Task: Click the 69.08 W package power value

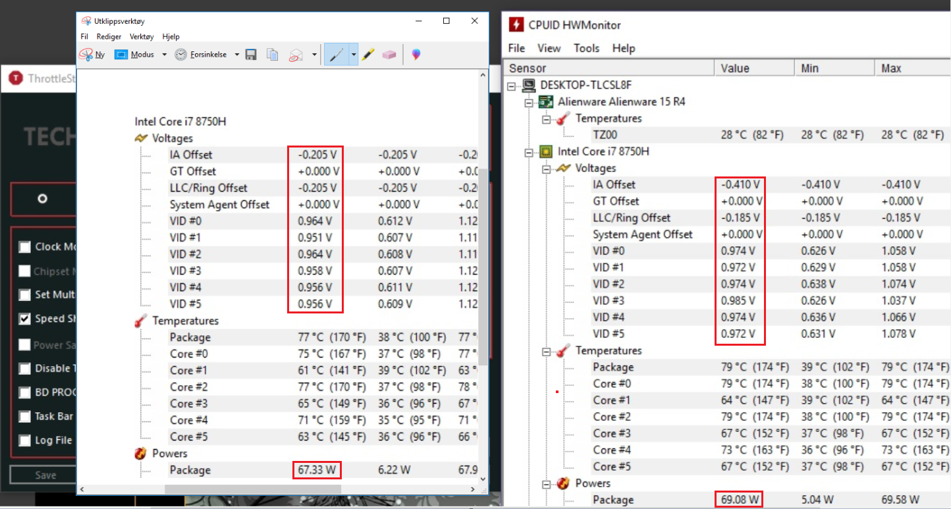Action: pyautogui.click(x=738, y=500)
